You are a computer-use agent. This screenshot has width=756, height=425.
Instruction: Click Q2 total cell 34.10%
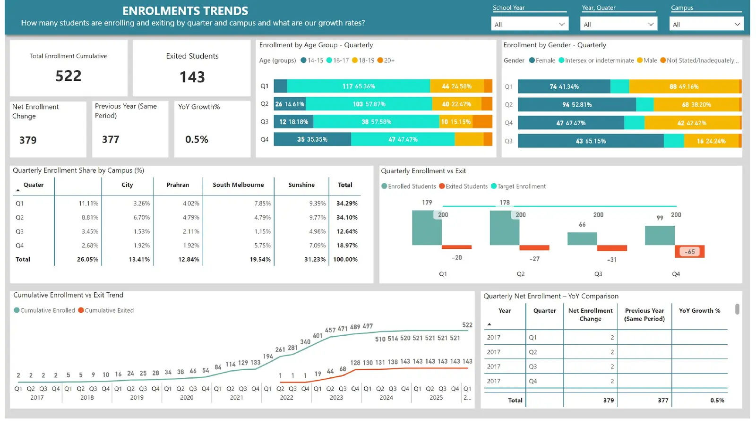347,218
